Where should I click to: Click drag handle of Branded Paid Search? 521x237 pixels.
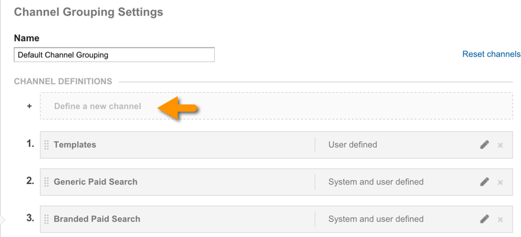click(46, 219)
